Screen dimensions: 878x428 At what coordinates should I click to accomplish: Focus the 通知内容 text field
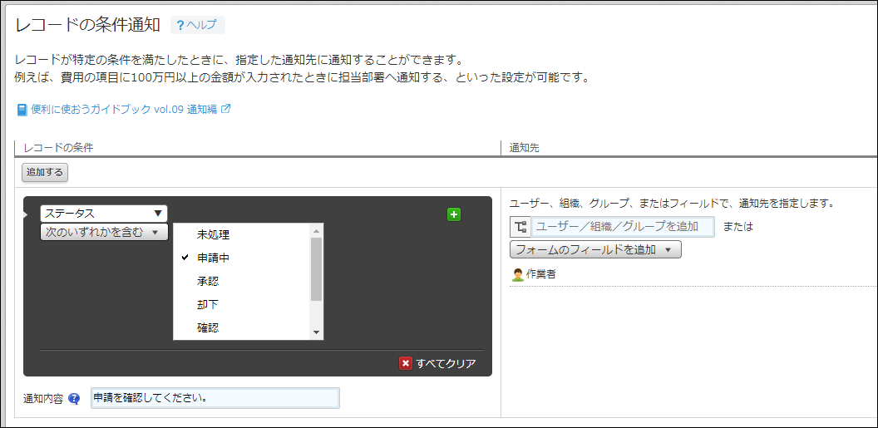(215, 398)
